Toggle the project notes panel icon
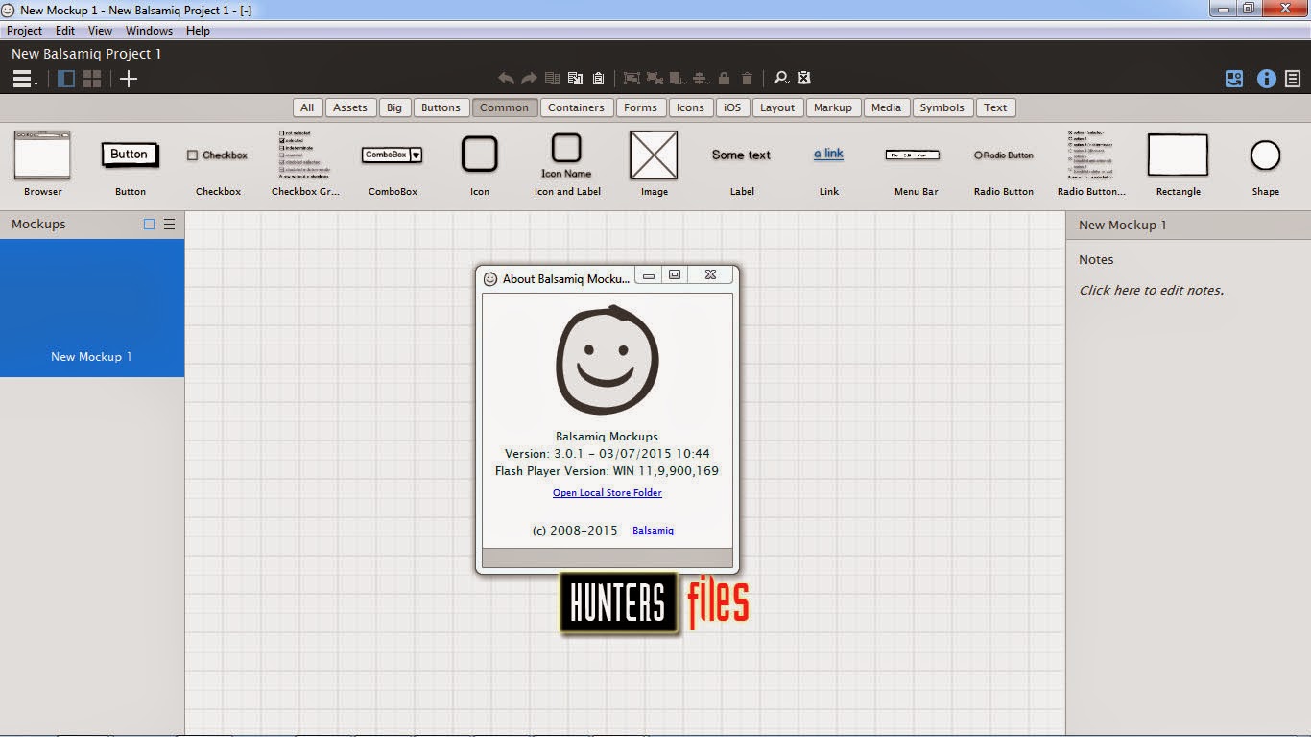The image size is (1311, 737). [1293, 79]
